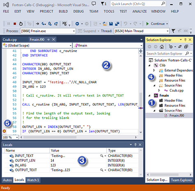Select Csub.cpp in Solution Explorer
Screen dimensions: 195x191
coord(177,90)
